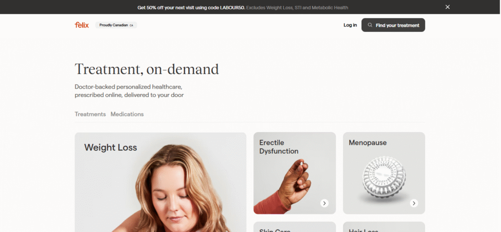The width and height of the screenshot is (501, 232).
Task: Open the Hair Loss card
Action: (384, 227)
